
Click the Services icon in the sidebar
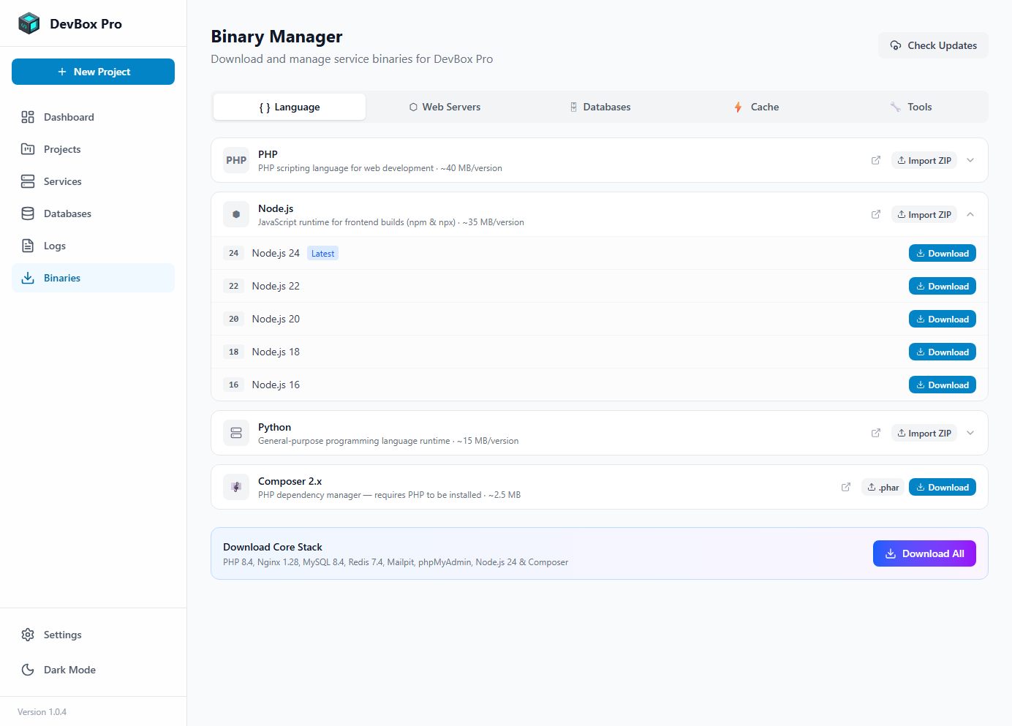tap(28, 181)
